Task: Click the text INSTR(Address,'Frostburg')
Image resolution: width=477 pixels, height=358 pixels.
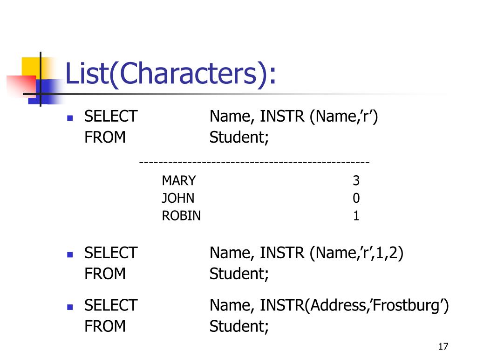Action: 354,306
